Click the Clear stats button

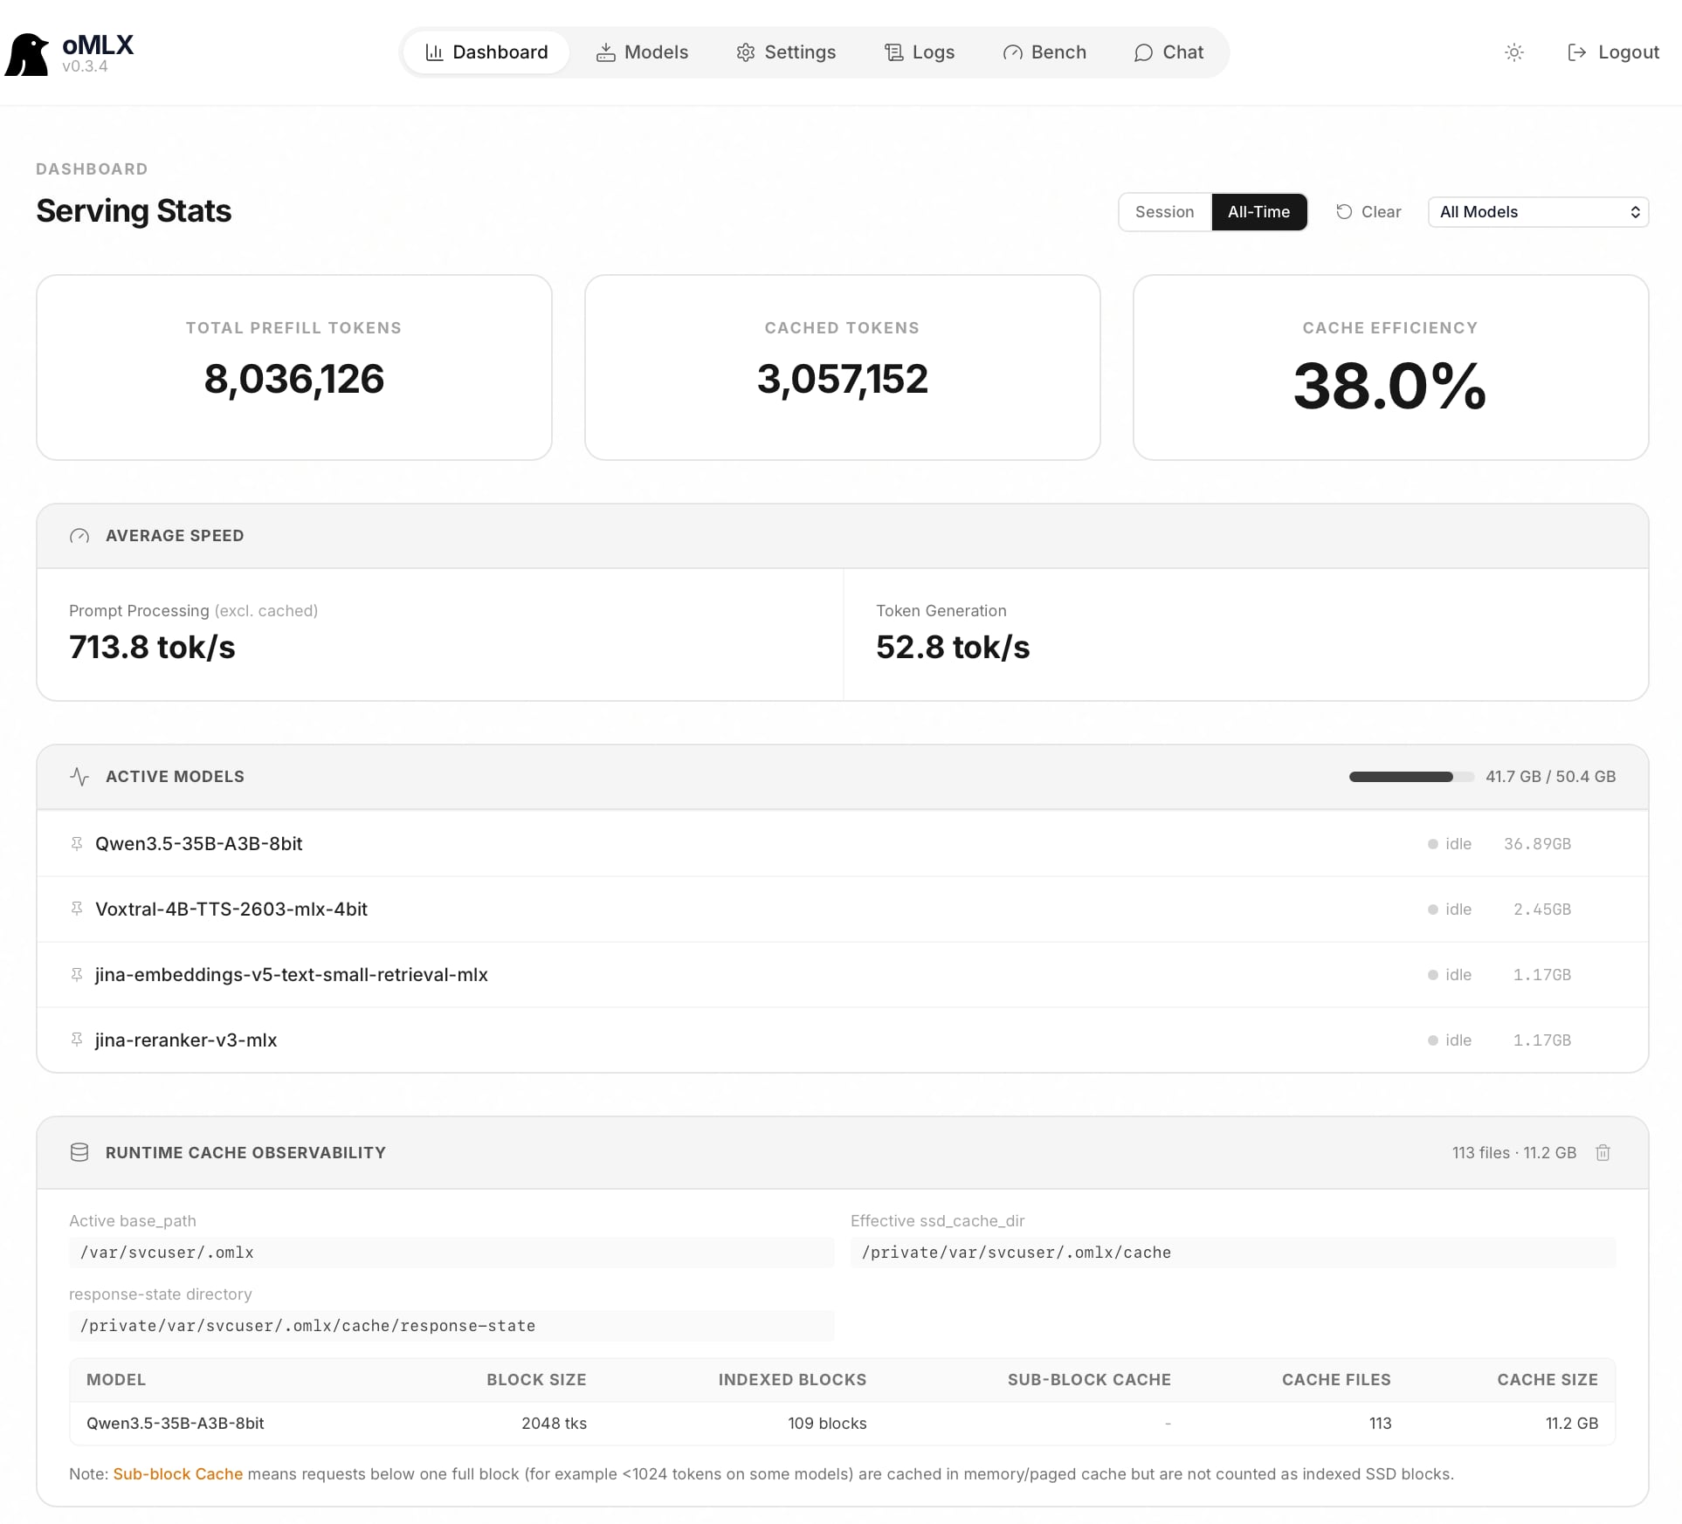(1368, 212)
